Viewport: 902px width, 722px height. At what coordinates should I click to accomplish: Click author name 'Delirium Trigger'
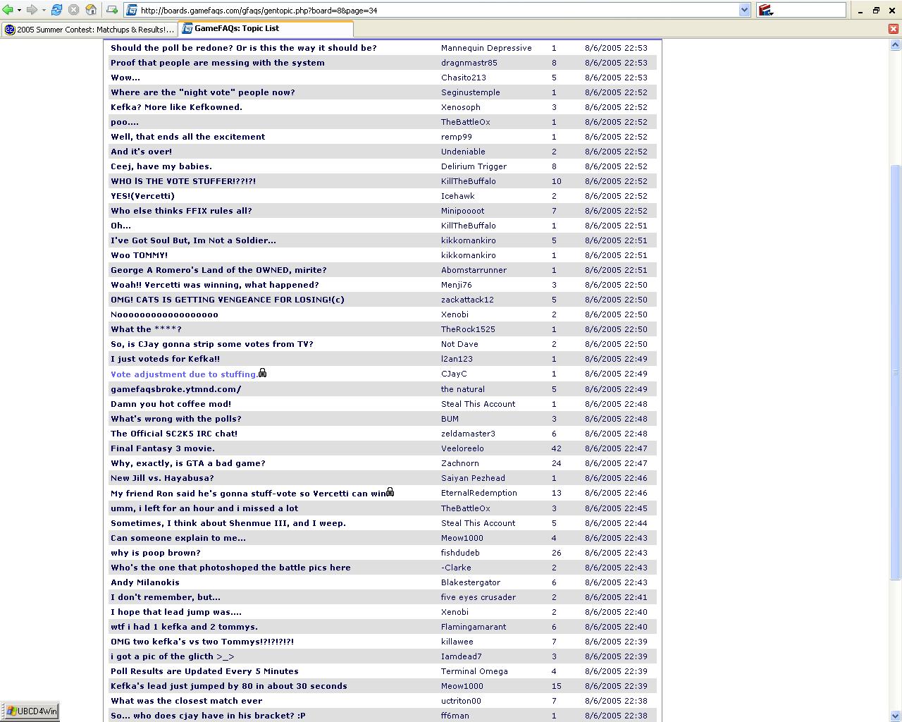pyautogui.click(x=474, y=166)
